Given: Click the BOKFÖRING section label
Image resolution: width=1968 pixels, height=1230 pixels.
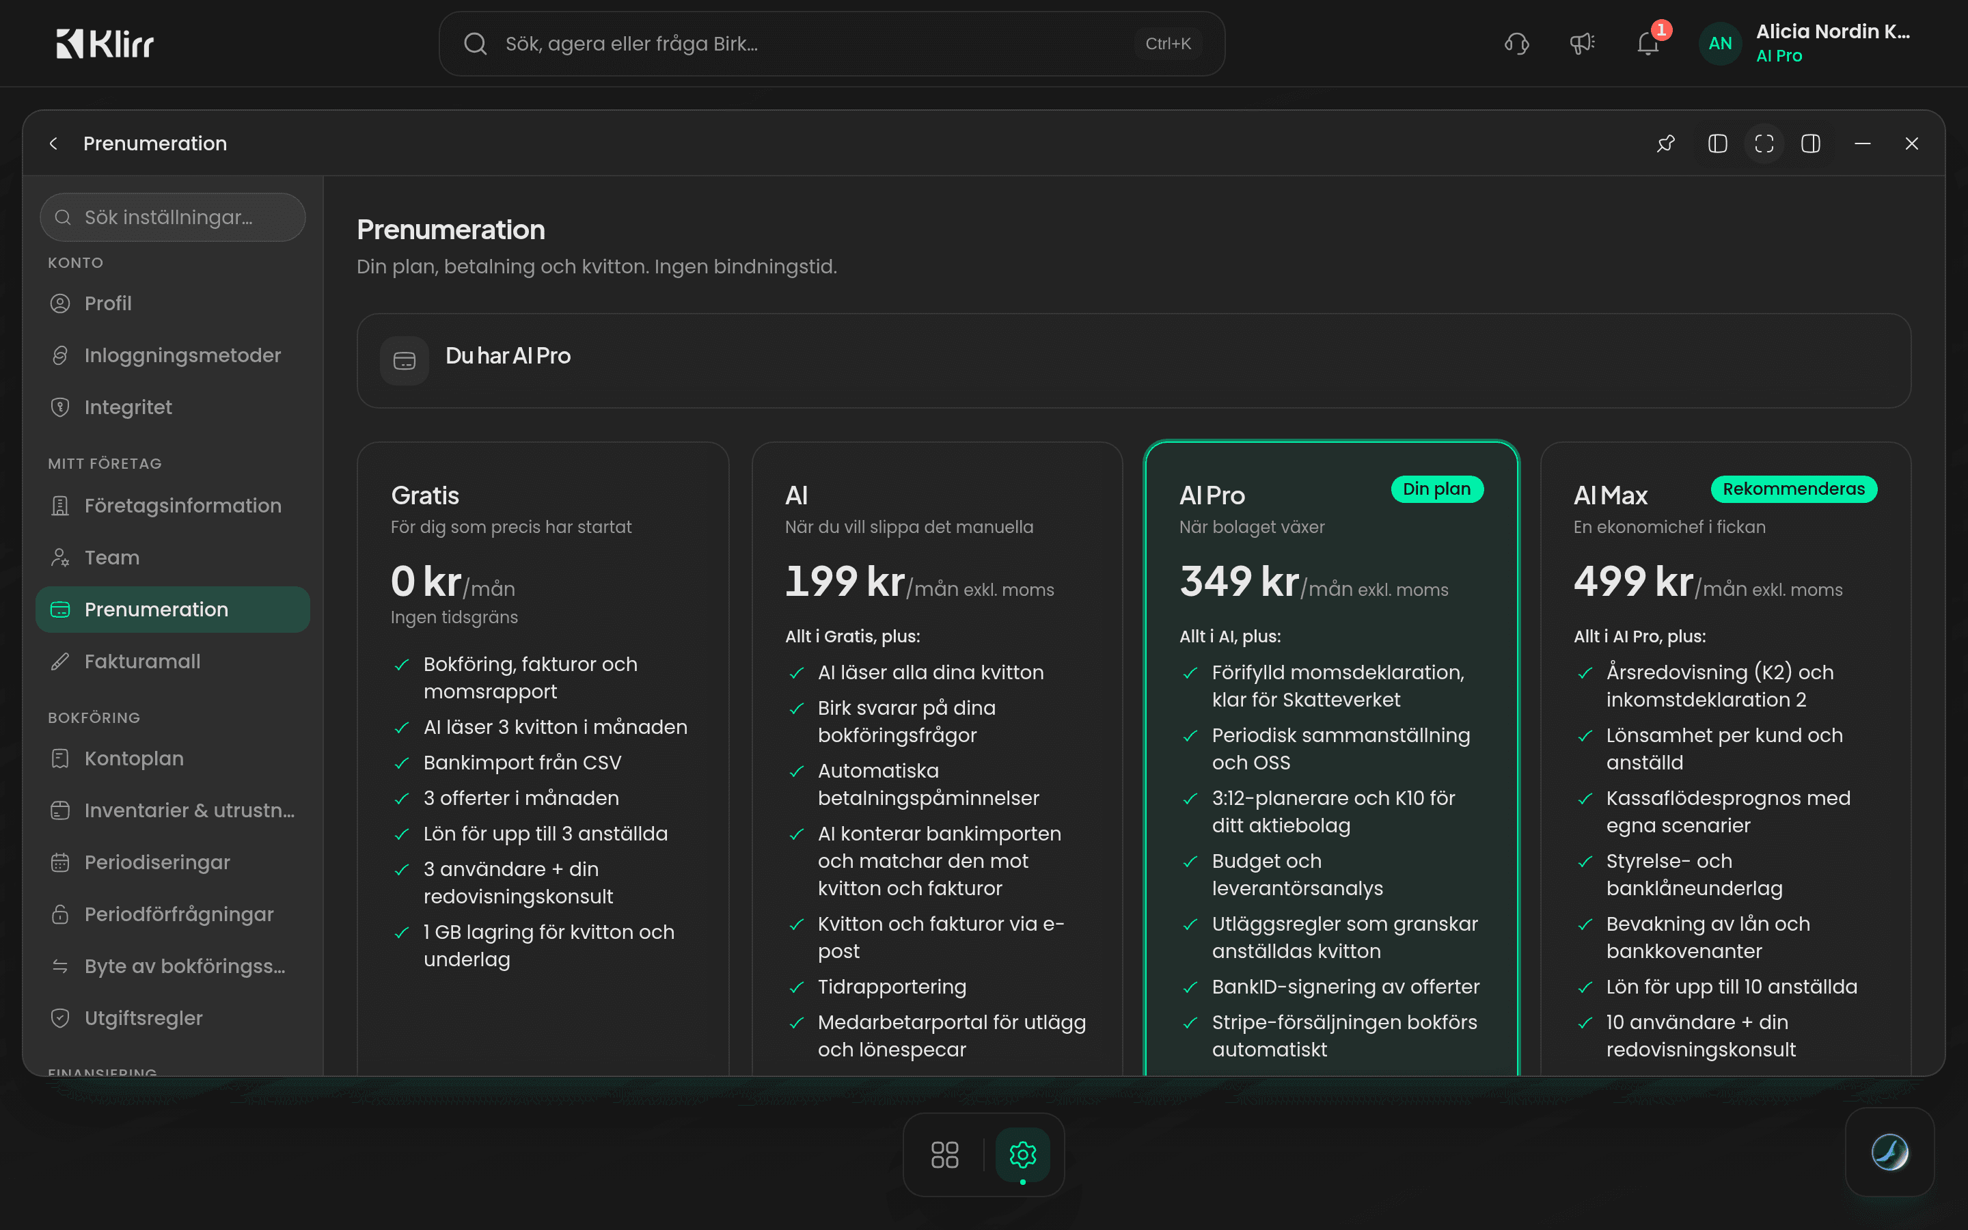Looking at the screenshot, I should coord(94,717).
